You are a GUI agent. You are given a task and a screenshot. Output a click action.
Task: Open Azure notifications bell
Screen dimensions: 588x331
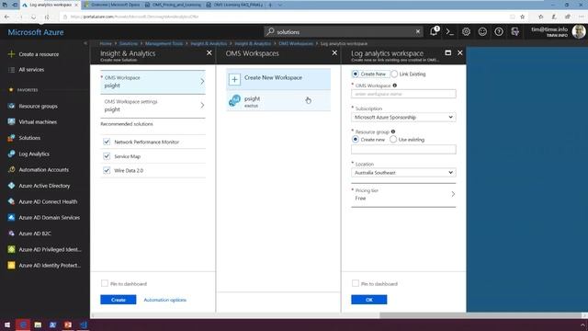click(x=434, y=31)
